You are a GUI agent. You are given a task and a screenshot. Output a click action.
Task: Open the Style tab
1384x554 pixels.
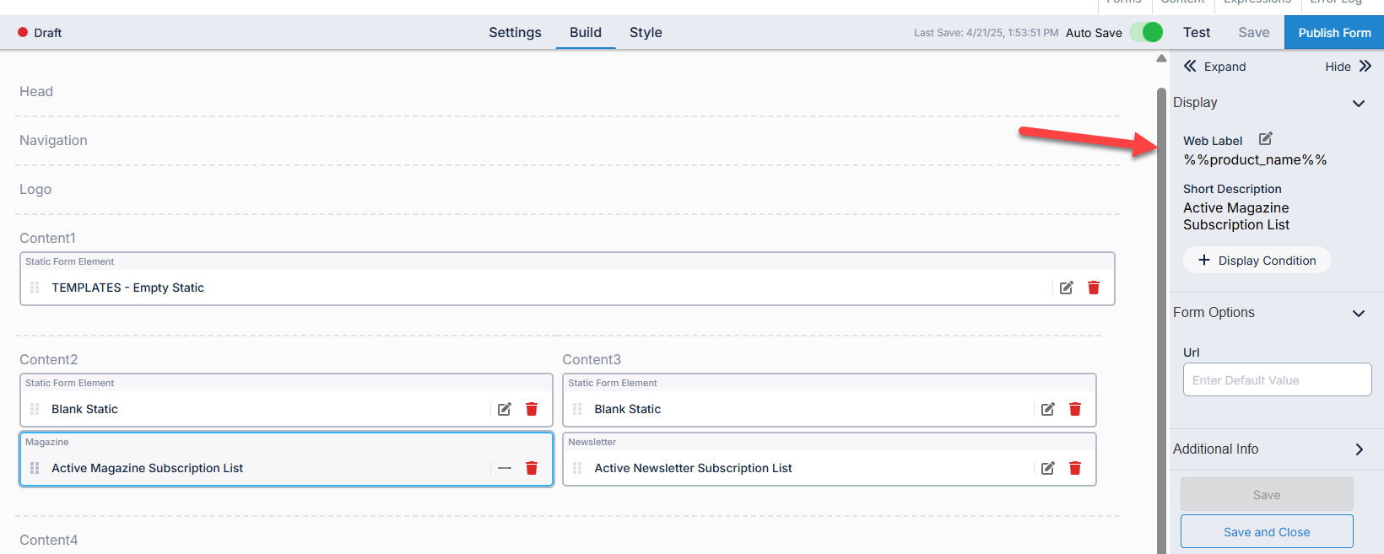tap(646, 32)
